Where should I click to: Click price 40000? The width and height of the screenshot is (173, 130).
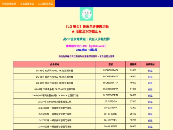133,83
